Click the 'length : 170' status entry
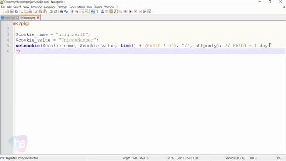This screenshot has width=286, height=161. [130, 158]
